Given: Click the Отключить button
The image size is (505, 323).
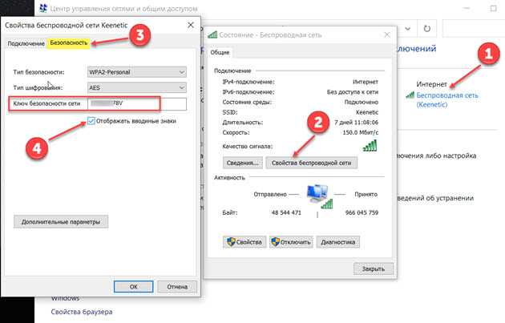Looking at the screenshot, I should click(291, 242).
